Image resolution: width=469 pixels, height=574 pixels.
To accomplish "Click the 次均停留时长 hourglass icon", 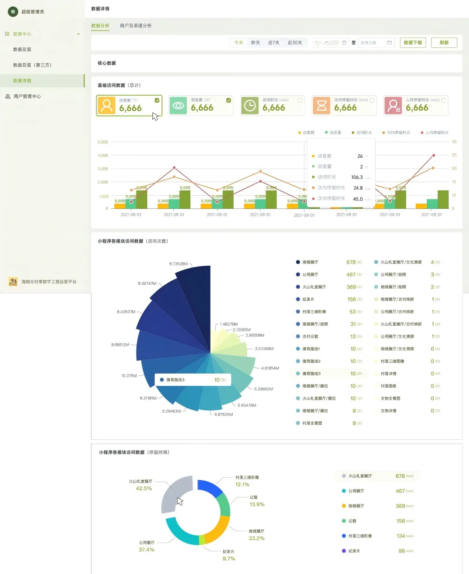I will point(322,106).
